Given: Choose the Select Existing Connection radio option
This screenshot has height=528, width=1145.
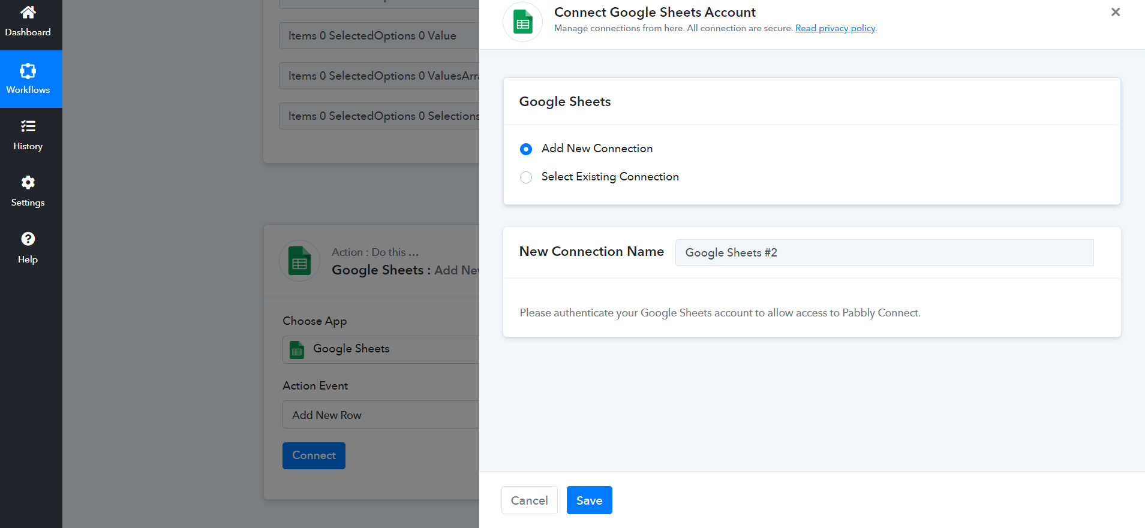Looking at the screenshot, I should tap(526, 177).
